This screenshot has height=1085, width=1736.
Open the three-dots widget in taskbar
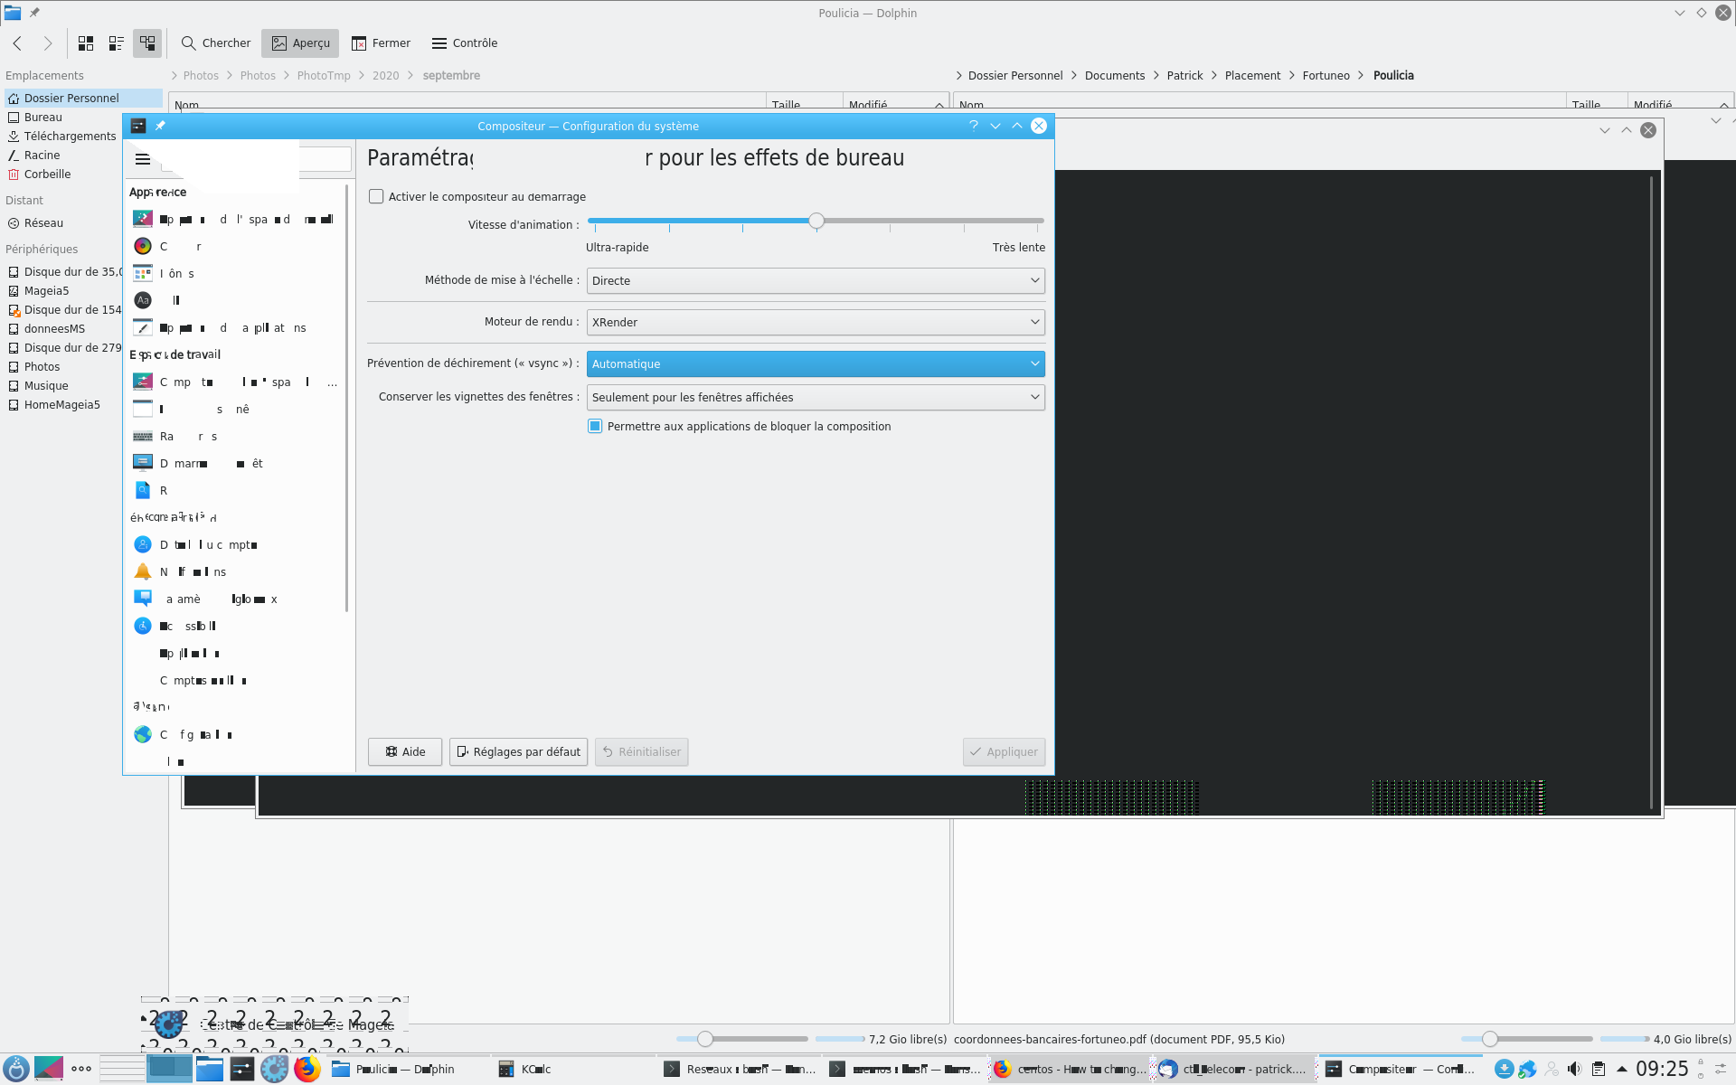(x=81, y=1069)
